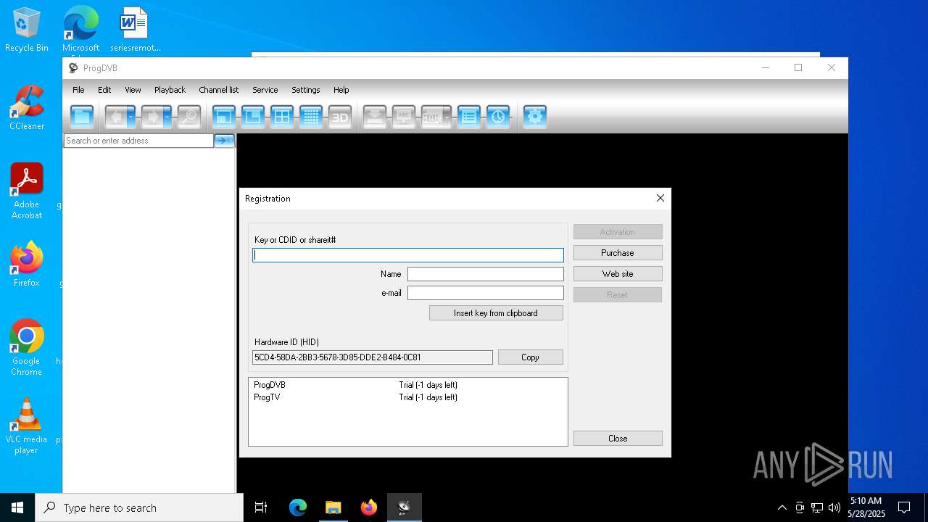Focus the Key or CDID input field

click(x=408, y=255)
